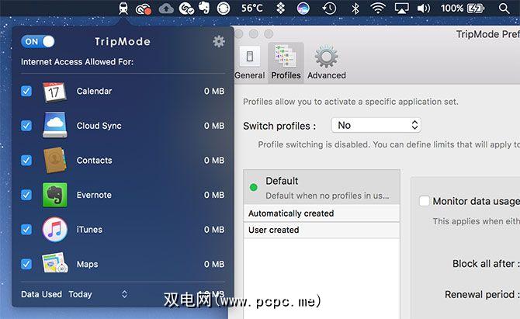520x319 pixels.
Task: Open Bluetooth menu bar icon
Action: (x=355, y=9)
